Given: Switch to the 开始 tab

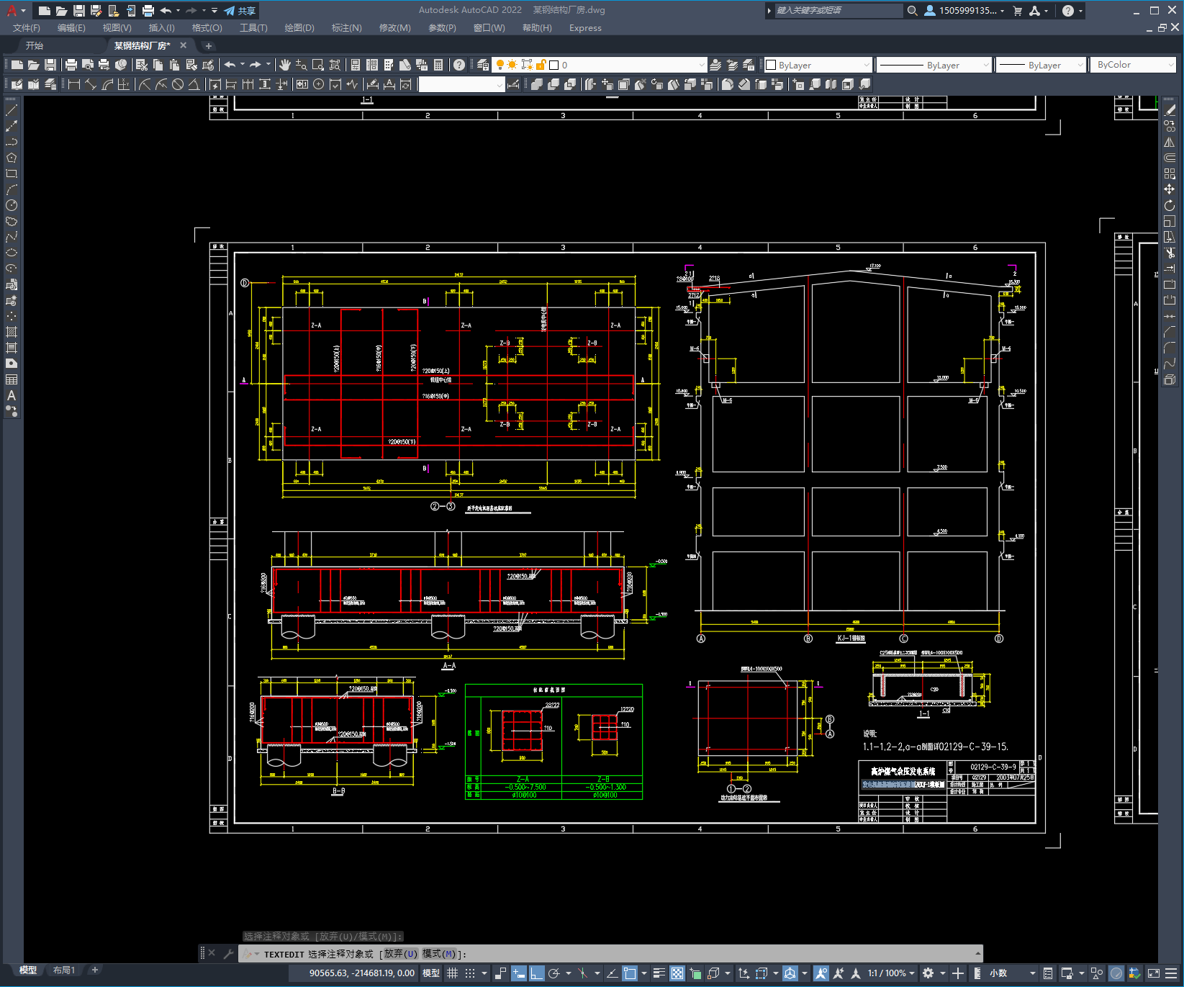Looking at the screenshot, I should pyautogui.click(x=35, y=45).
